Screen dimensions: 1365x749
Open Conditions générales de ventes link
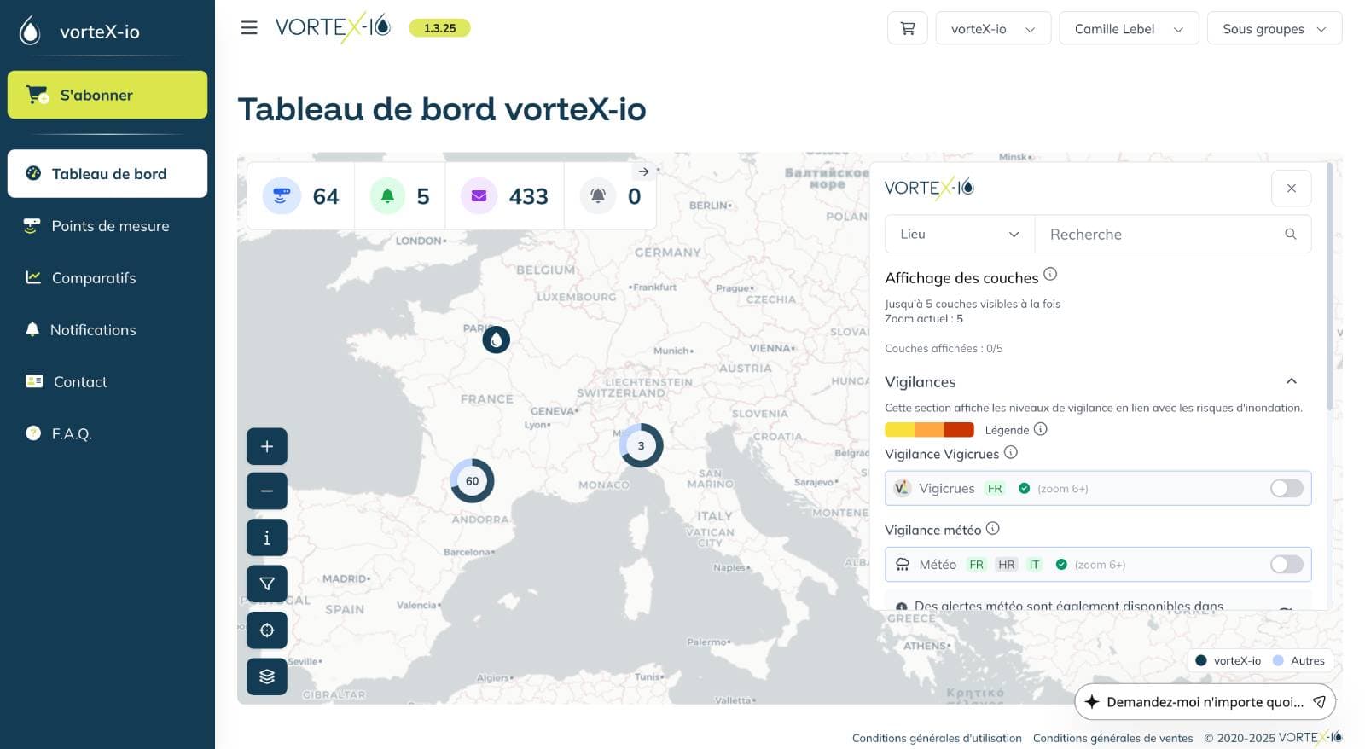coord(1112,738)
